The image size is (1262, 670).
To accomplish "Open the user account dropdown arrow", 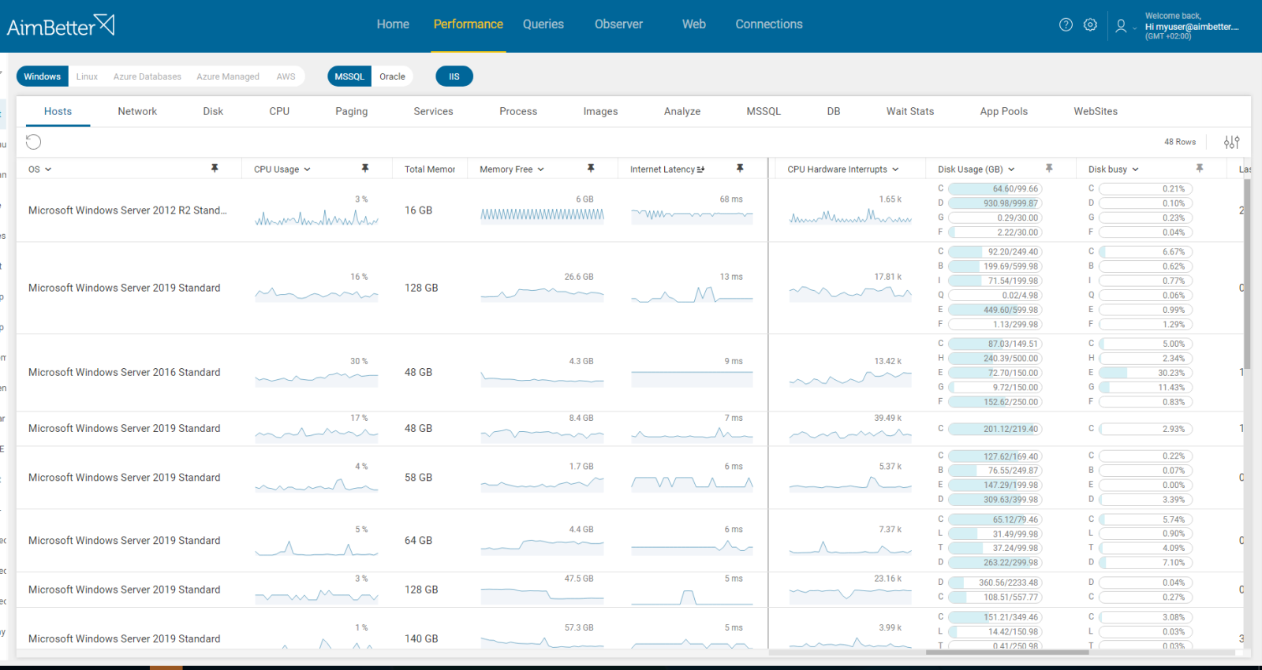I will [1135, 28].
